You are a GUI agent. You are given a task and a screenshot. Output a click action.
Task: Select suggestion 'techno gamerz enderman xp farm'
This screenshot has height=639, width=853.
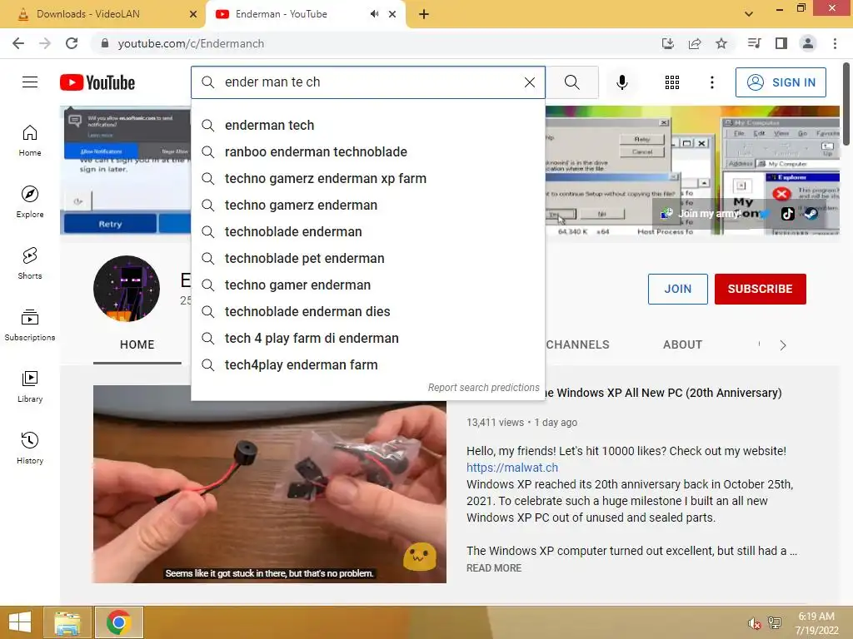[x=367, y=179]
